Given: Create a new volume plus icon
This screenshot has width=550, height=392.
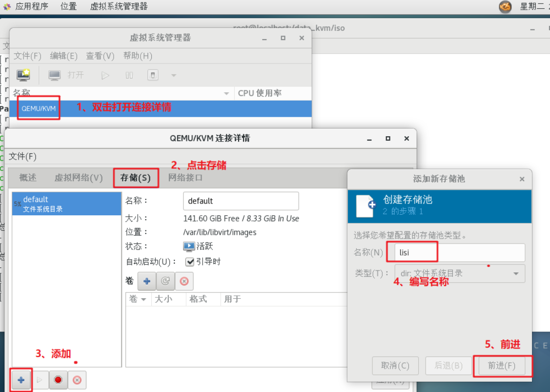Looking at the screenshot, I should pos(146,281).
